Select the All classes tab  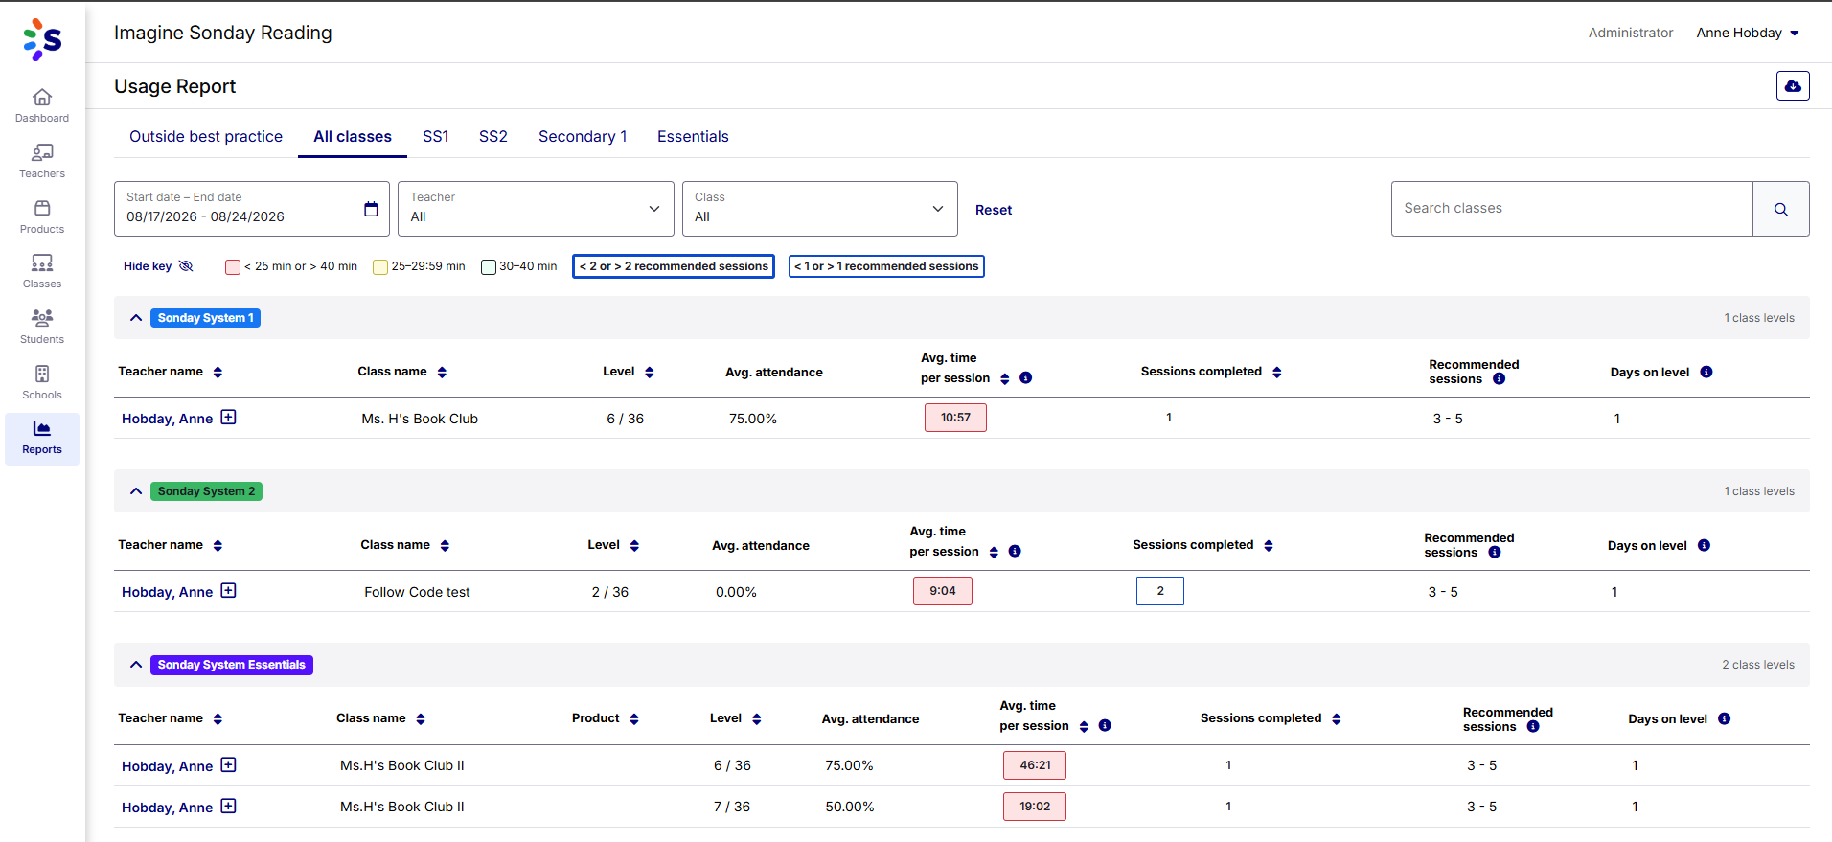tap(353, 137)
